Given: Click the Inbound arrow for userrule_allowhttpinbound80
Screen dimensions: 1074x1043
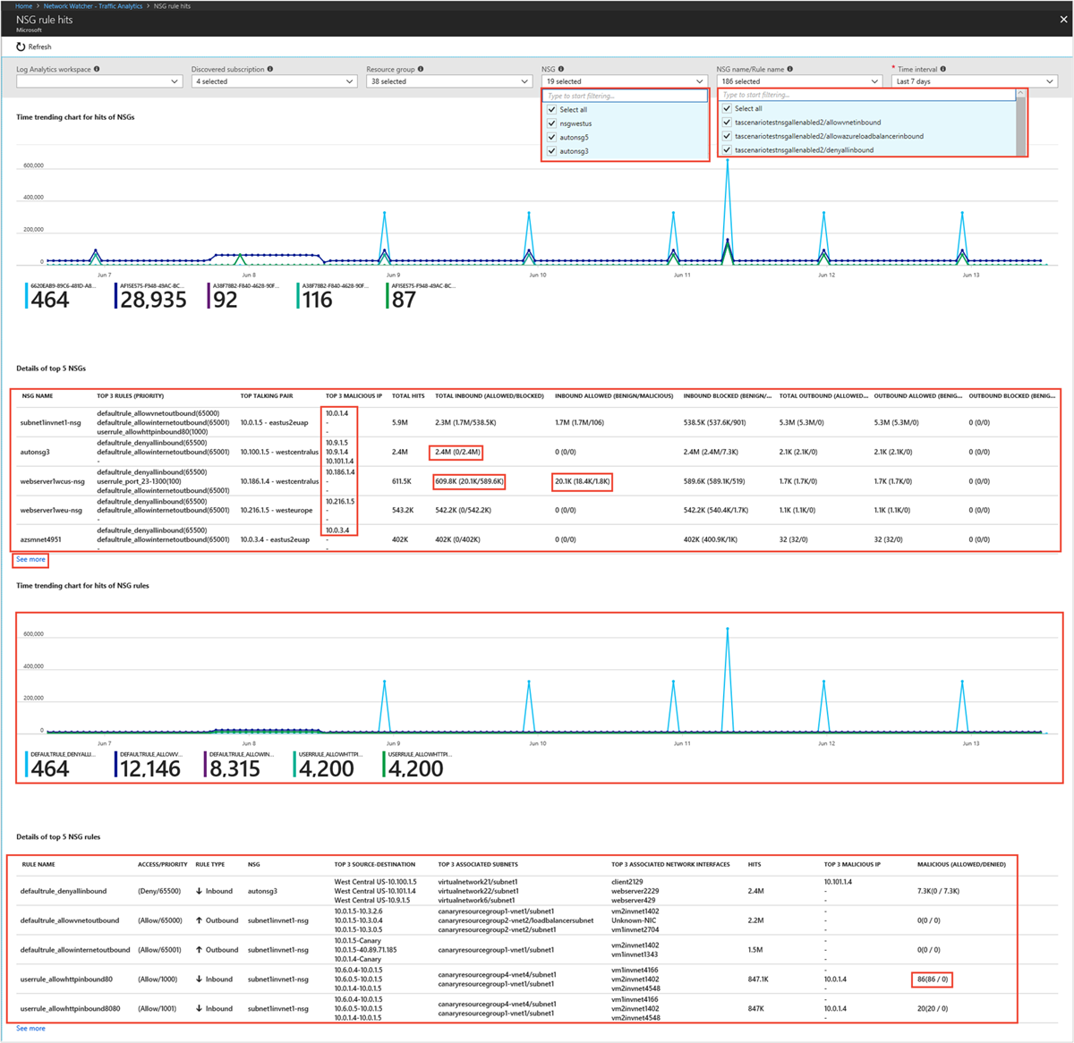Looking at the screenshot, I should pos(199,979).
